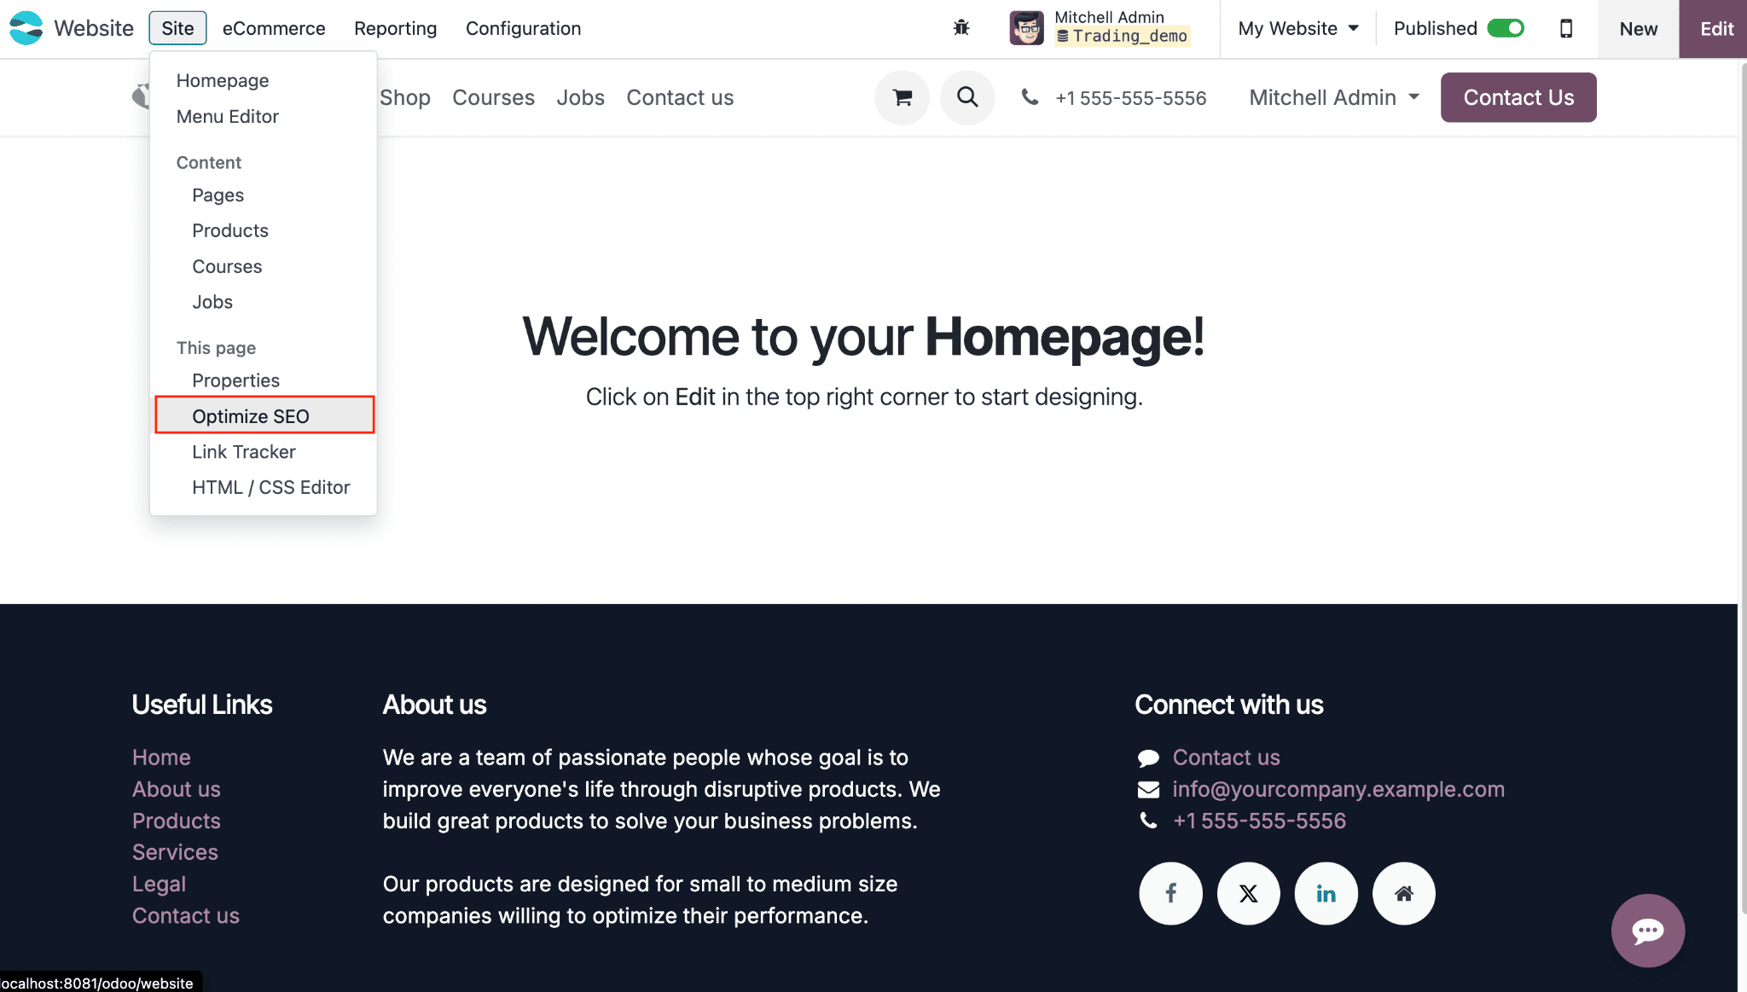1747x992 pixels.
Task: Open the debug bug icon menu
Action: click(961, 28)
